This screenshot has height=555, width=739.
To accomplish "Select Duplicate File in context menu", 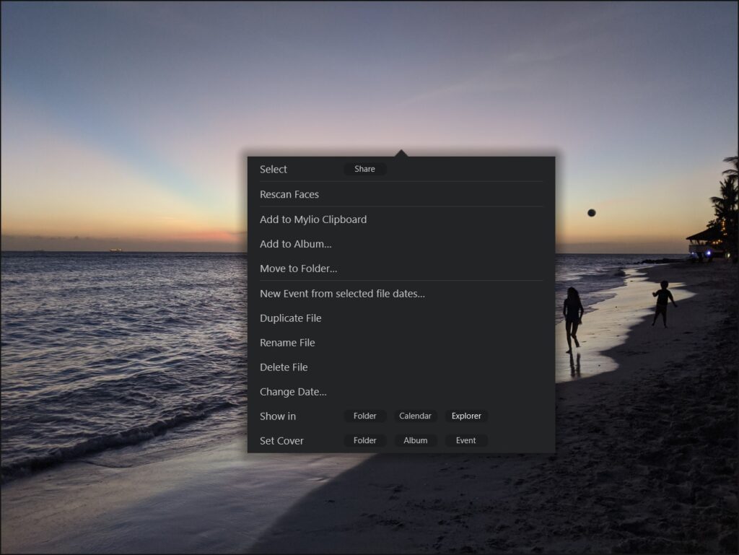I will [x=290, y=318].
